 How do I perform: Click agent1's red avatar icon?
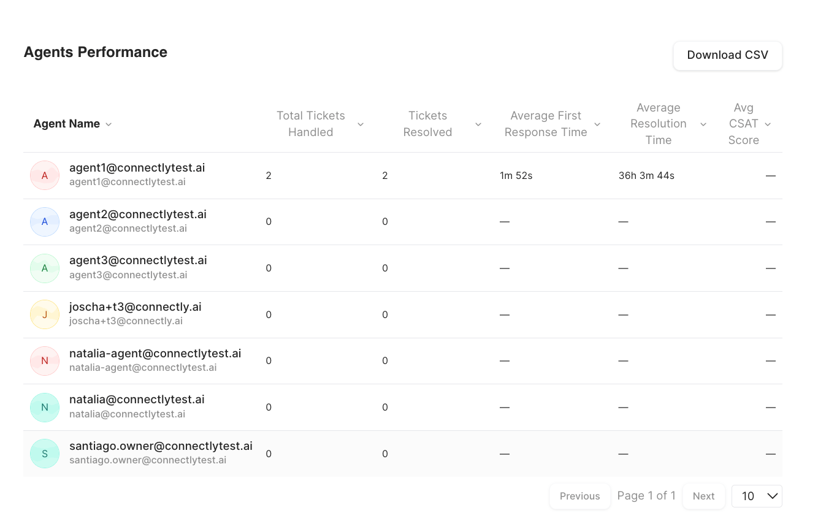click(45, 175)
